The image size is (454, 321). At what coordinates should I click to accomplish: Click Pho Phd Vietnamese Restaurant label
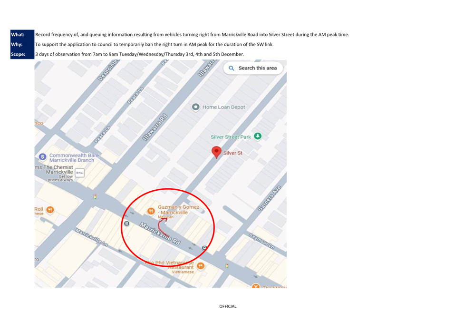click(169, 265)
